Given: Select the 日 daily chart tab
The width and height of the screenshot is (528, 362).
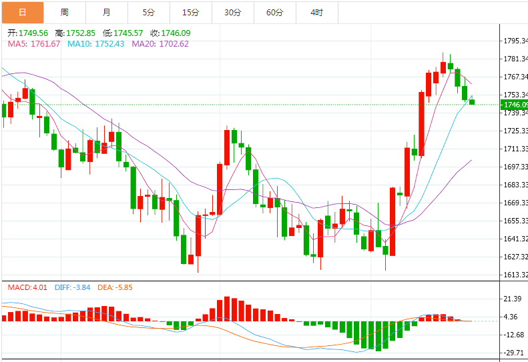Looking at the screenshot, I should (23, 13).
